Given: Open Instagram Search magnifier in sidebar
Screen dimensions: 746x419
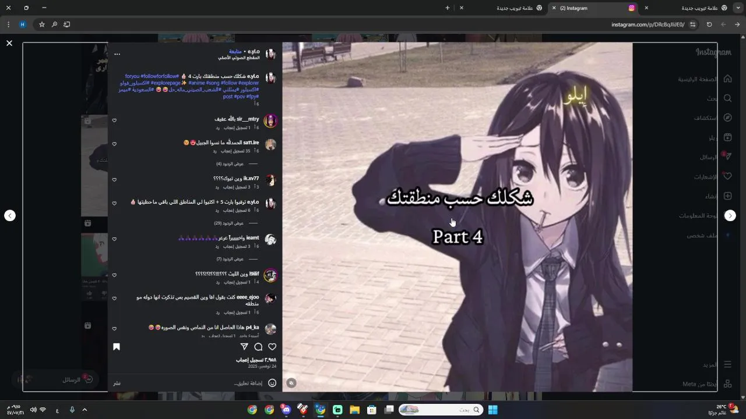Looking at the screenshot, I should 727,98.
